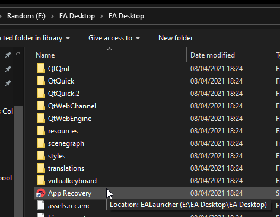
Task: Click the last EA Desktop breadcrumb
Action: [126, 16]
